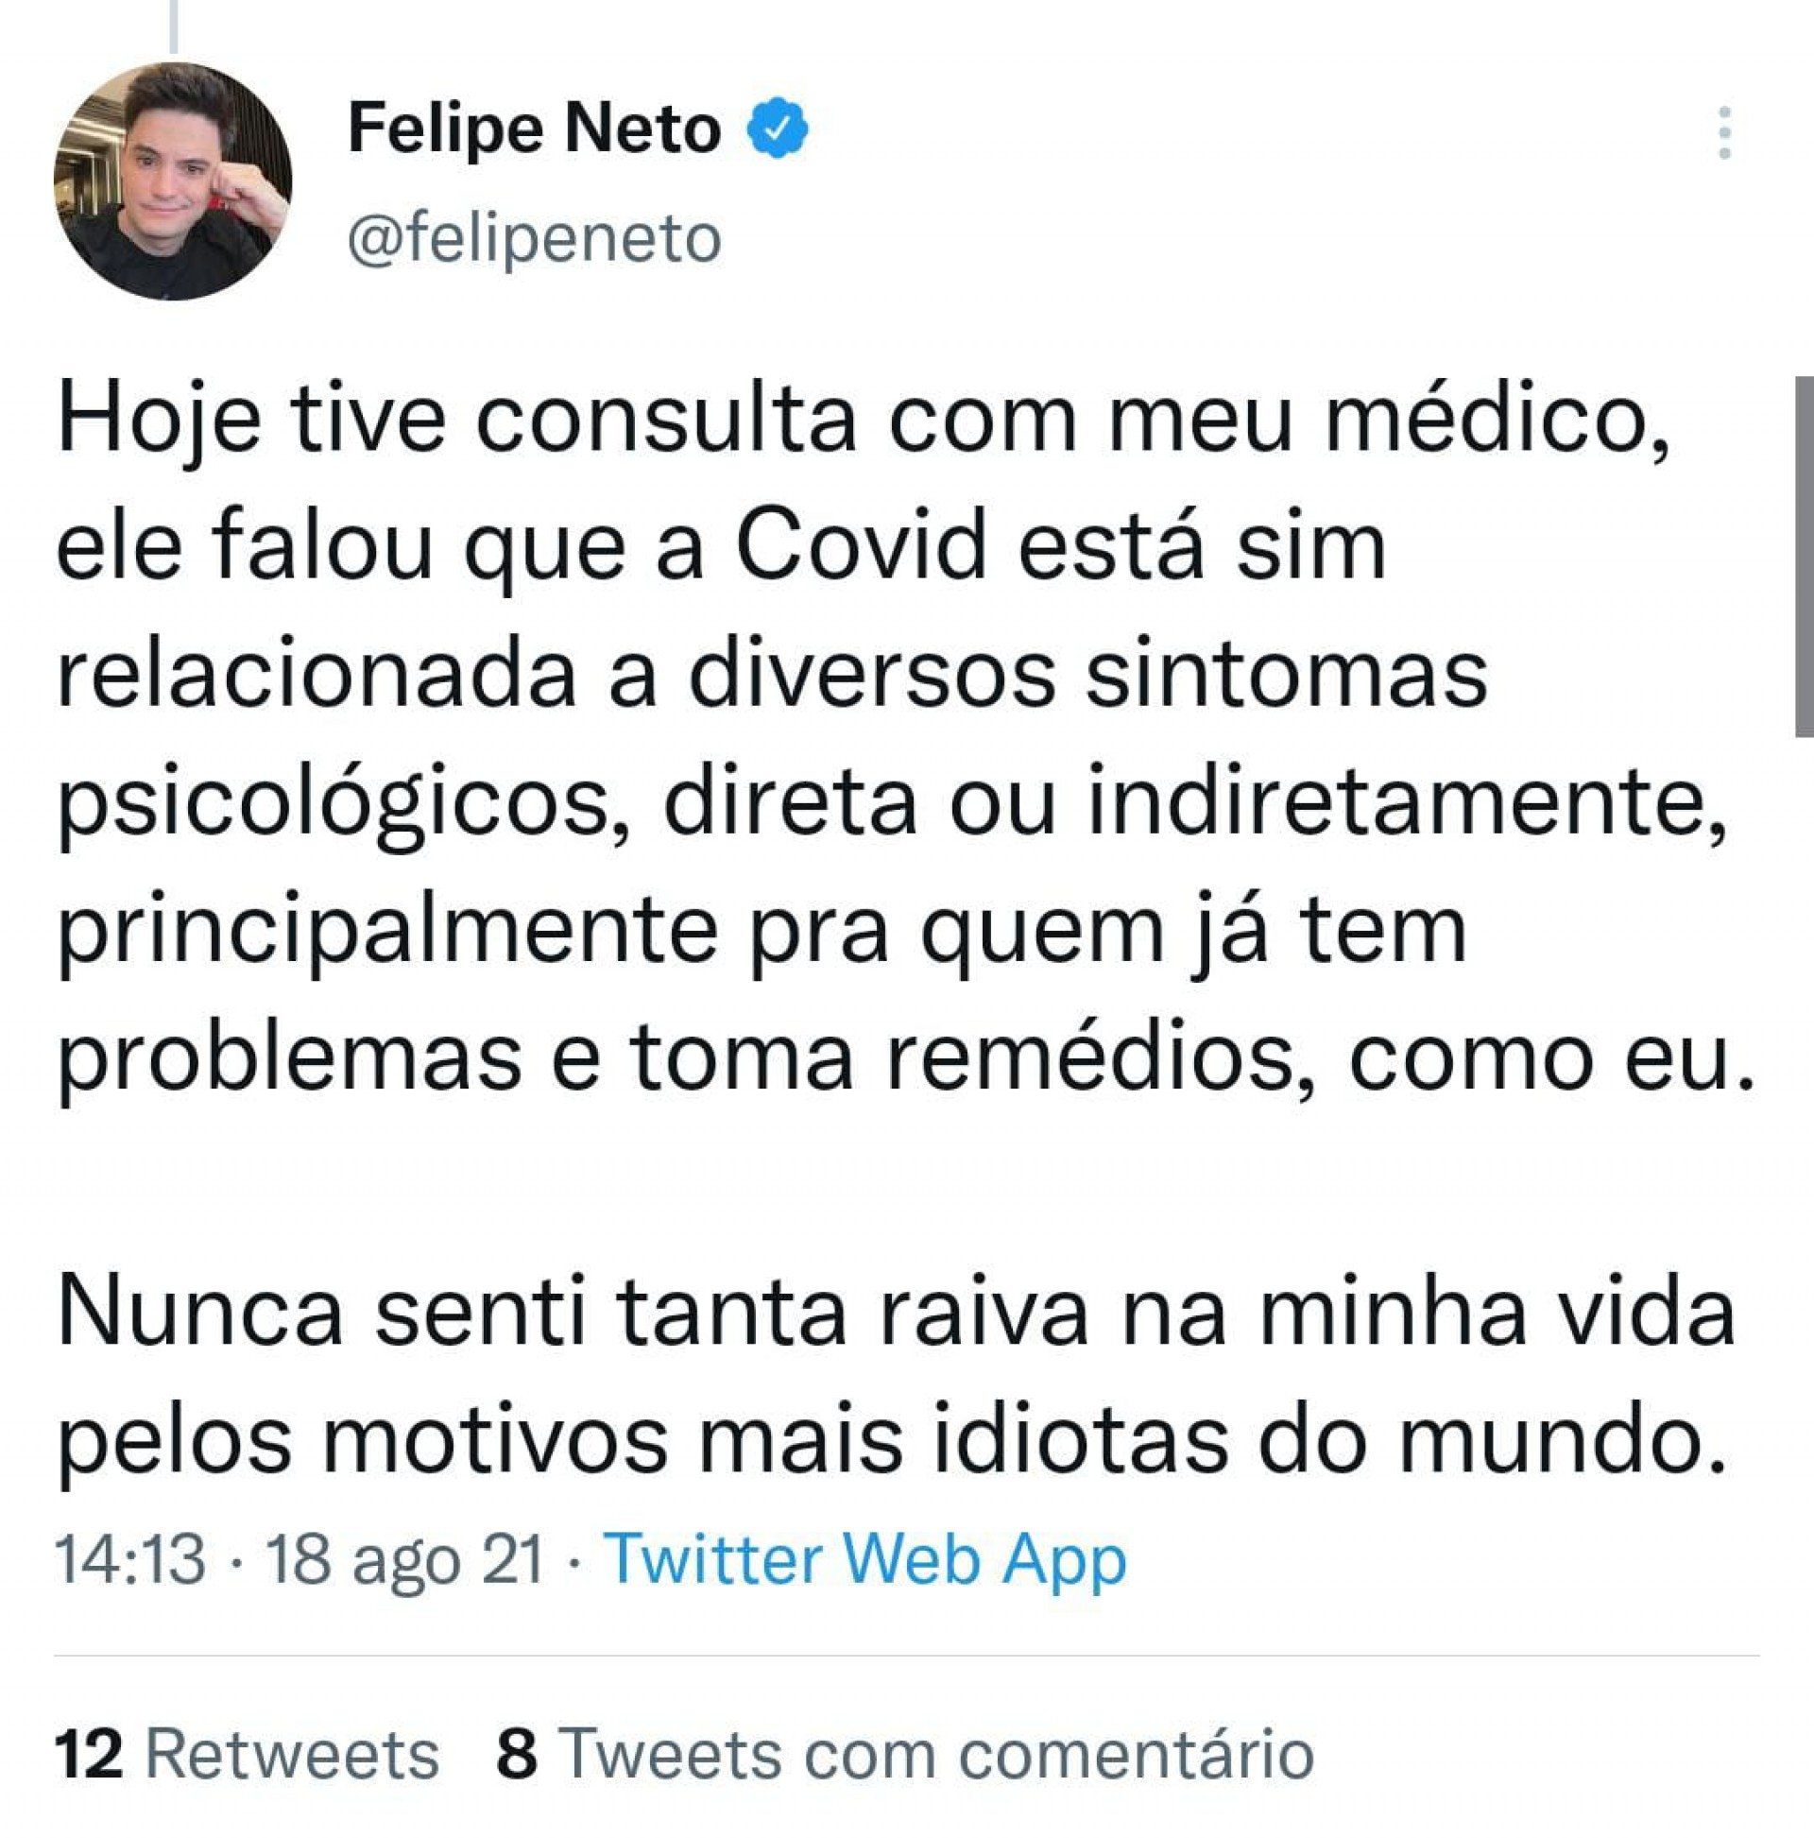The image size is (1814, 1838).
Task: Open the @felipeneto handle link
Action: (534, 238)
